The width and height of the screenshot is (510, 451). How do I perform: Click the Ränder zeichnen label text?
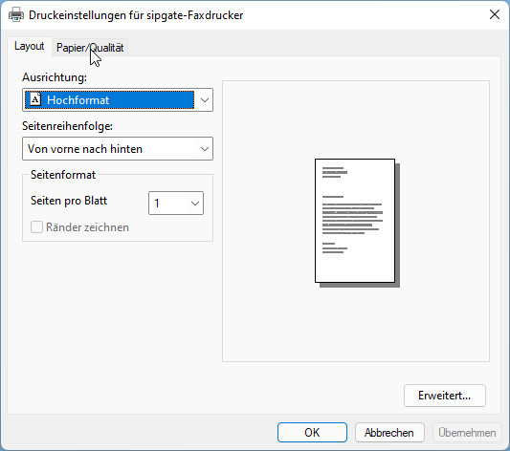click(x=87, y=227)
